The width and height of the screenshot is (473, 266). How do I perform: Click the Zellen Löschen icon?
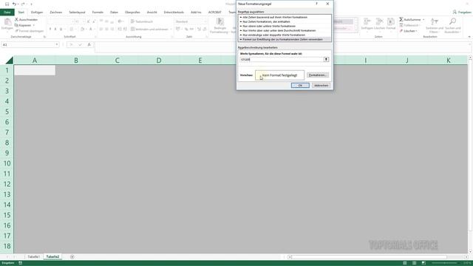click(x=379, y=21)
